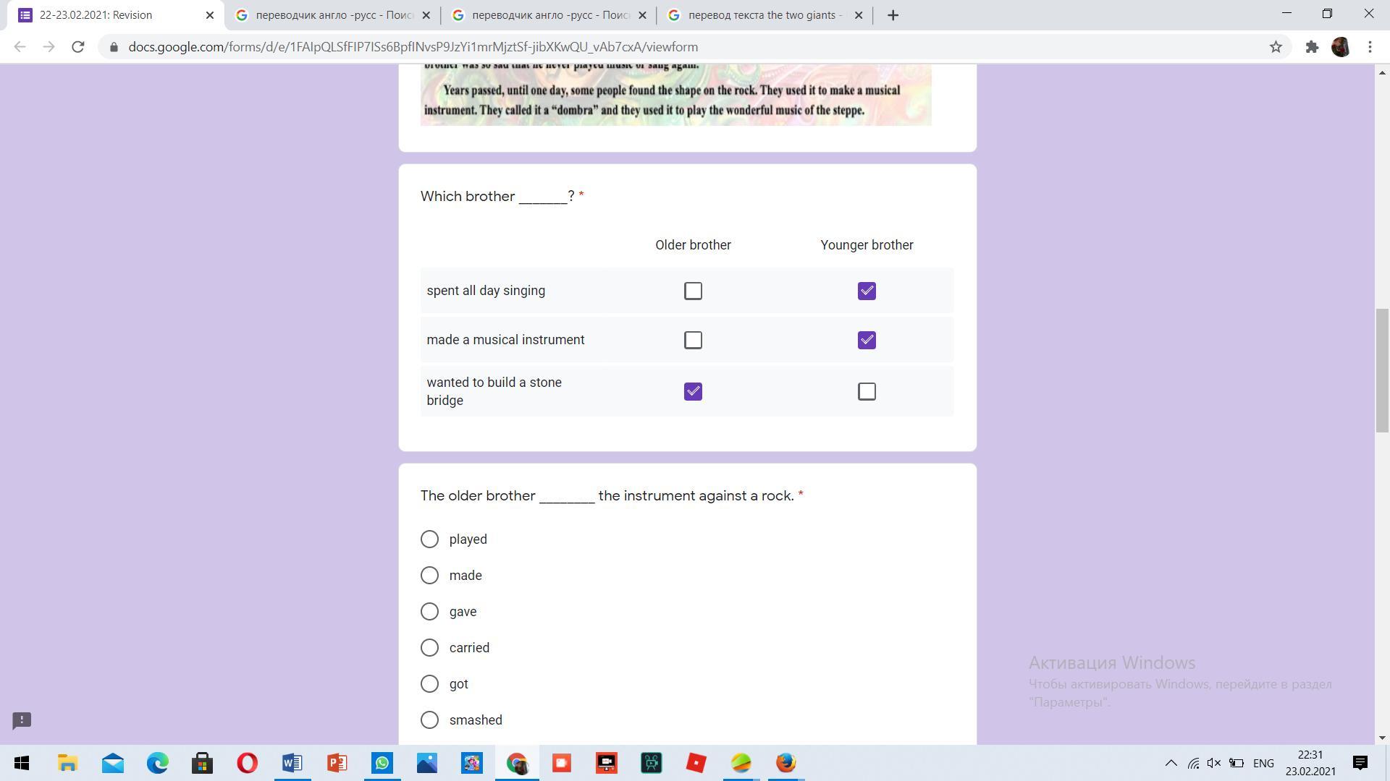Check Older brother for spent all day singing
This screenshot has width=1390, height=781.
coord(693,291)
